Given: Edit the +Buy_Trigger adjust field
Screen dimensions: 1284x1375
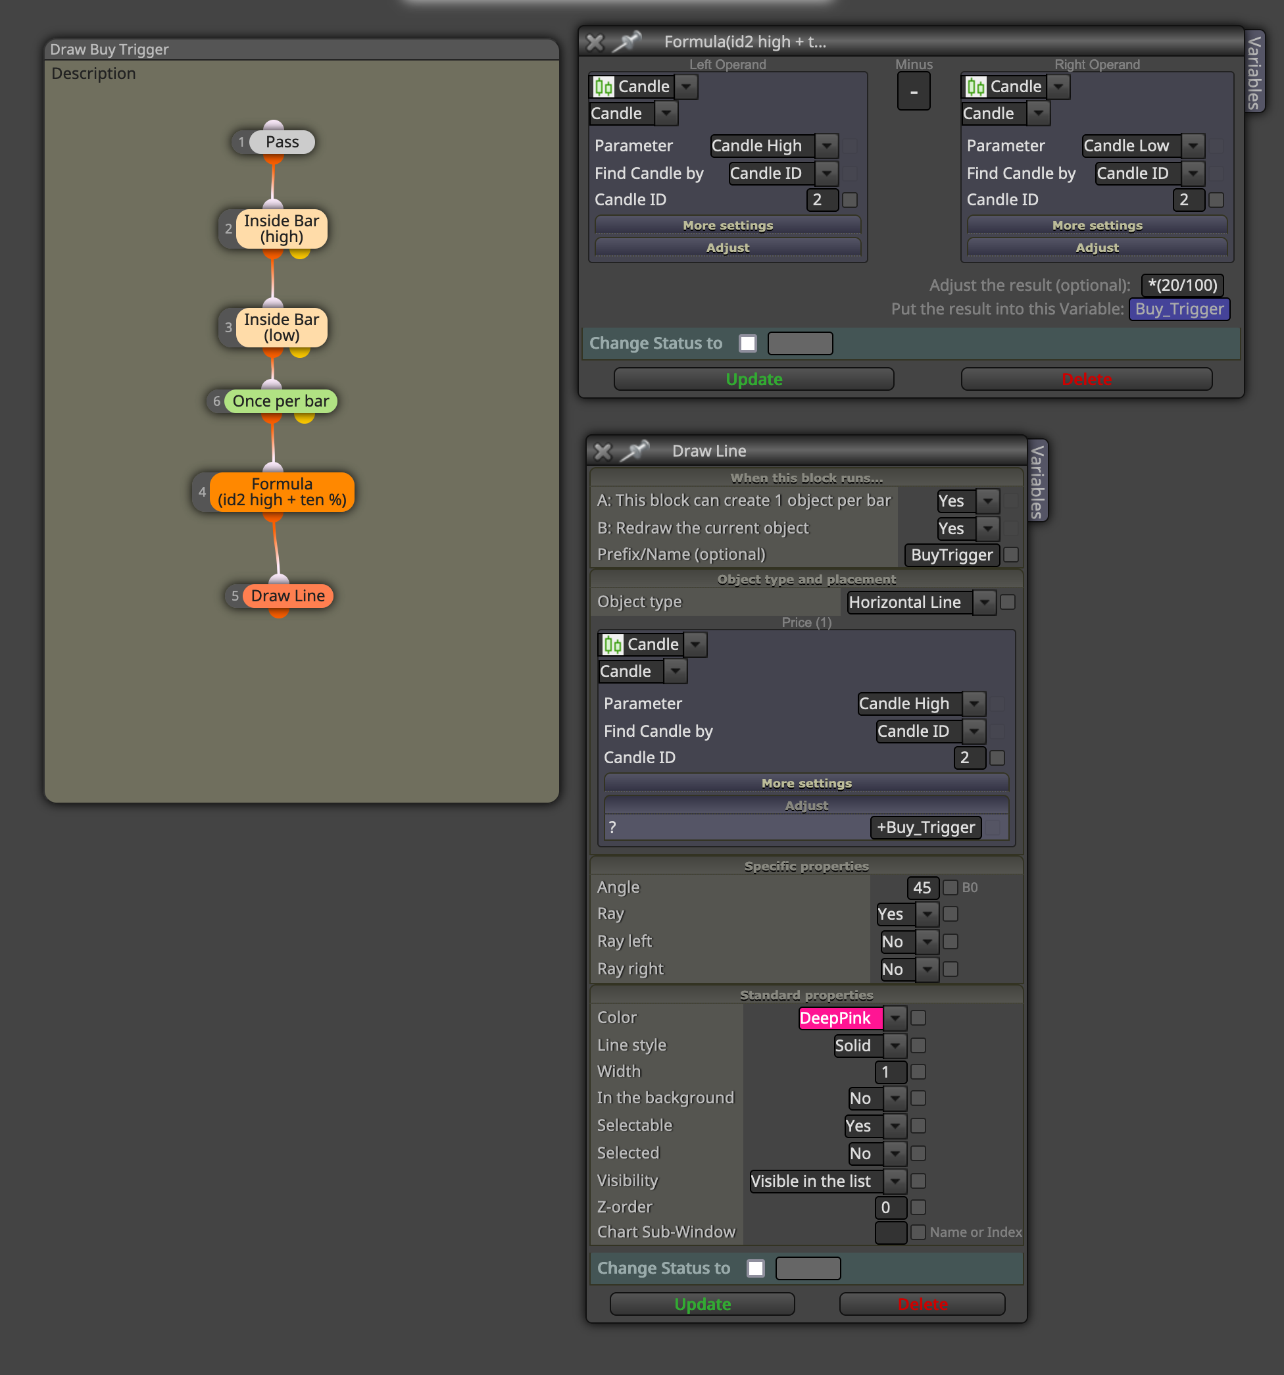Looking at the screenshot, I should tap(925, 827).
